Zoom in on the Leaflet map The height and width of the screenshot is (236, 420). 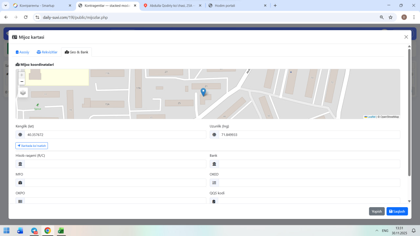click(22, 75)
